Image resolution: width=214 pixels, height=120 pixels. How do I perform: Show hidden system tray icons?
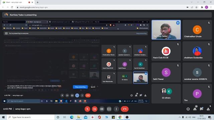coord(180,117)
